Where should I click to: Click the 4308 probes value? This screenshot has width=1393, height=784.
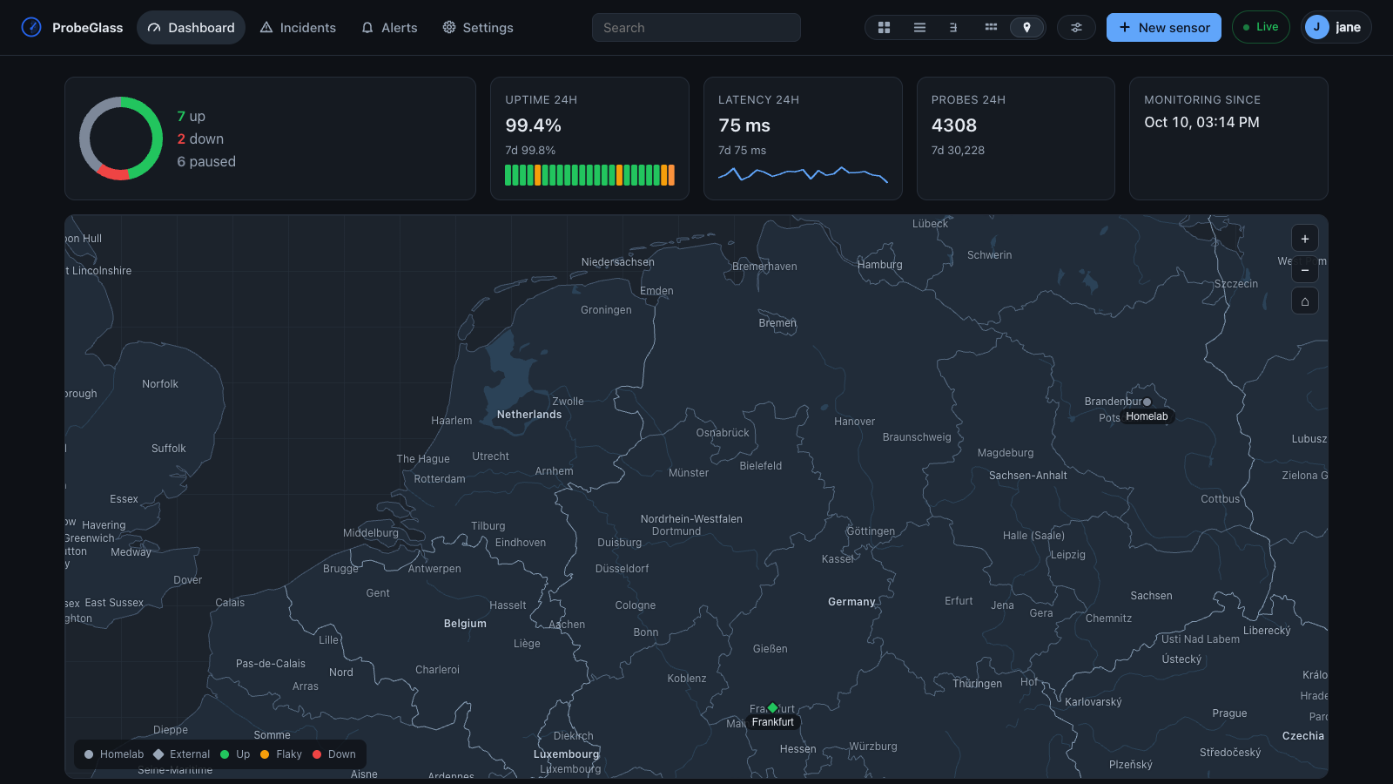953,125
